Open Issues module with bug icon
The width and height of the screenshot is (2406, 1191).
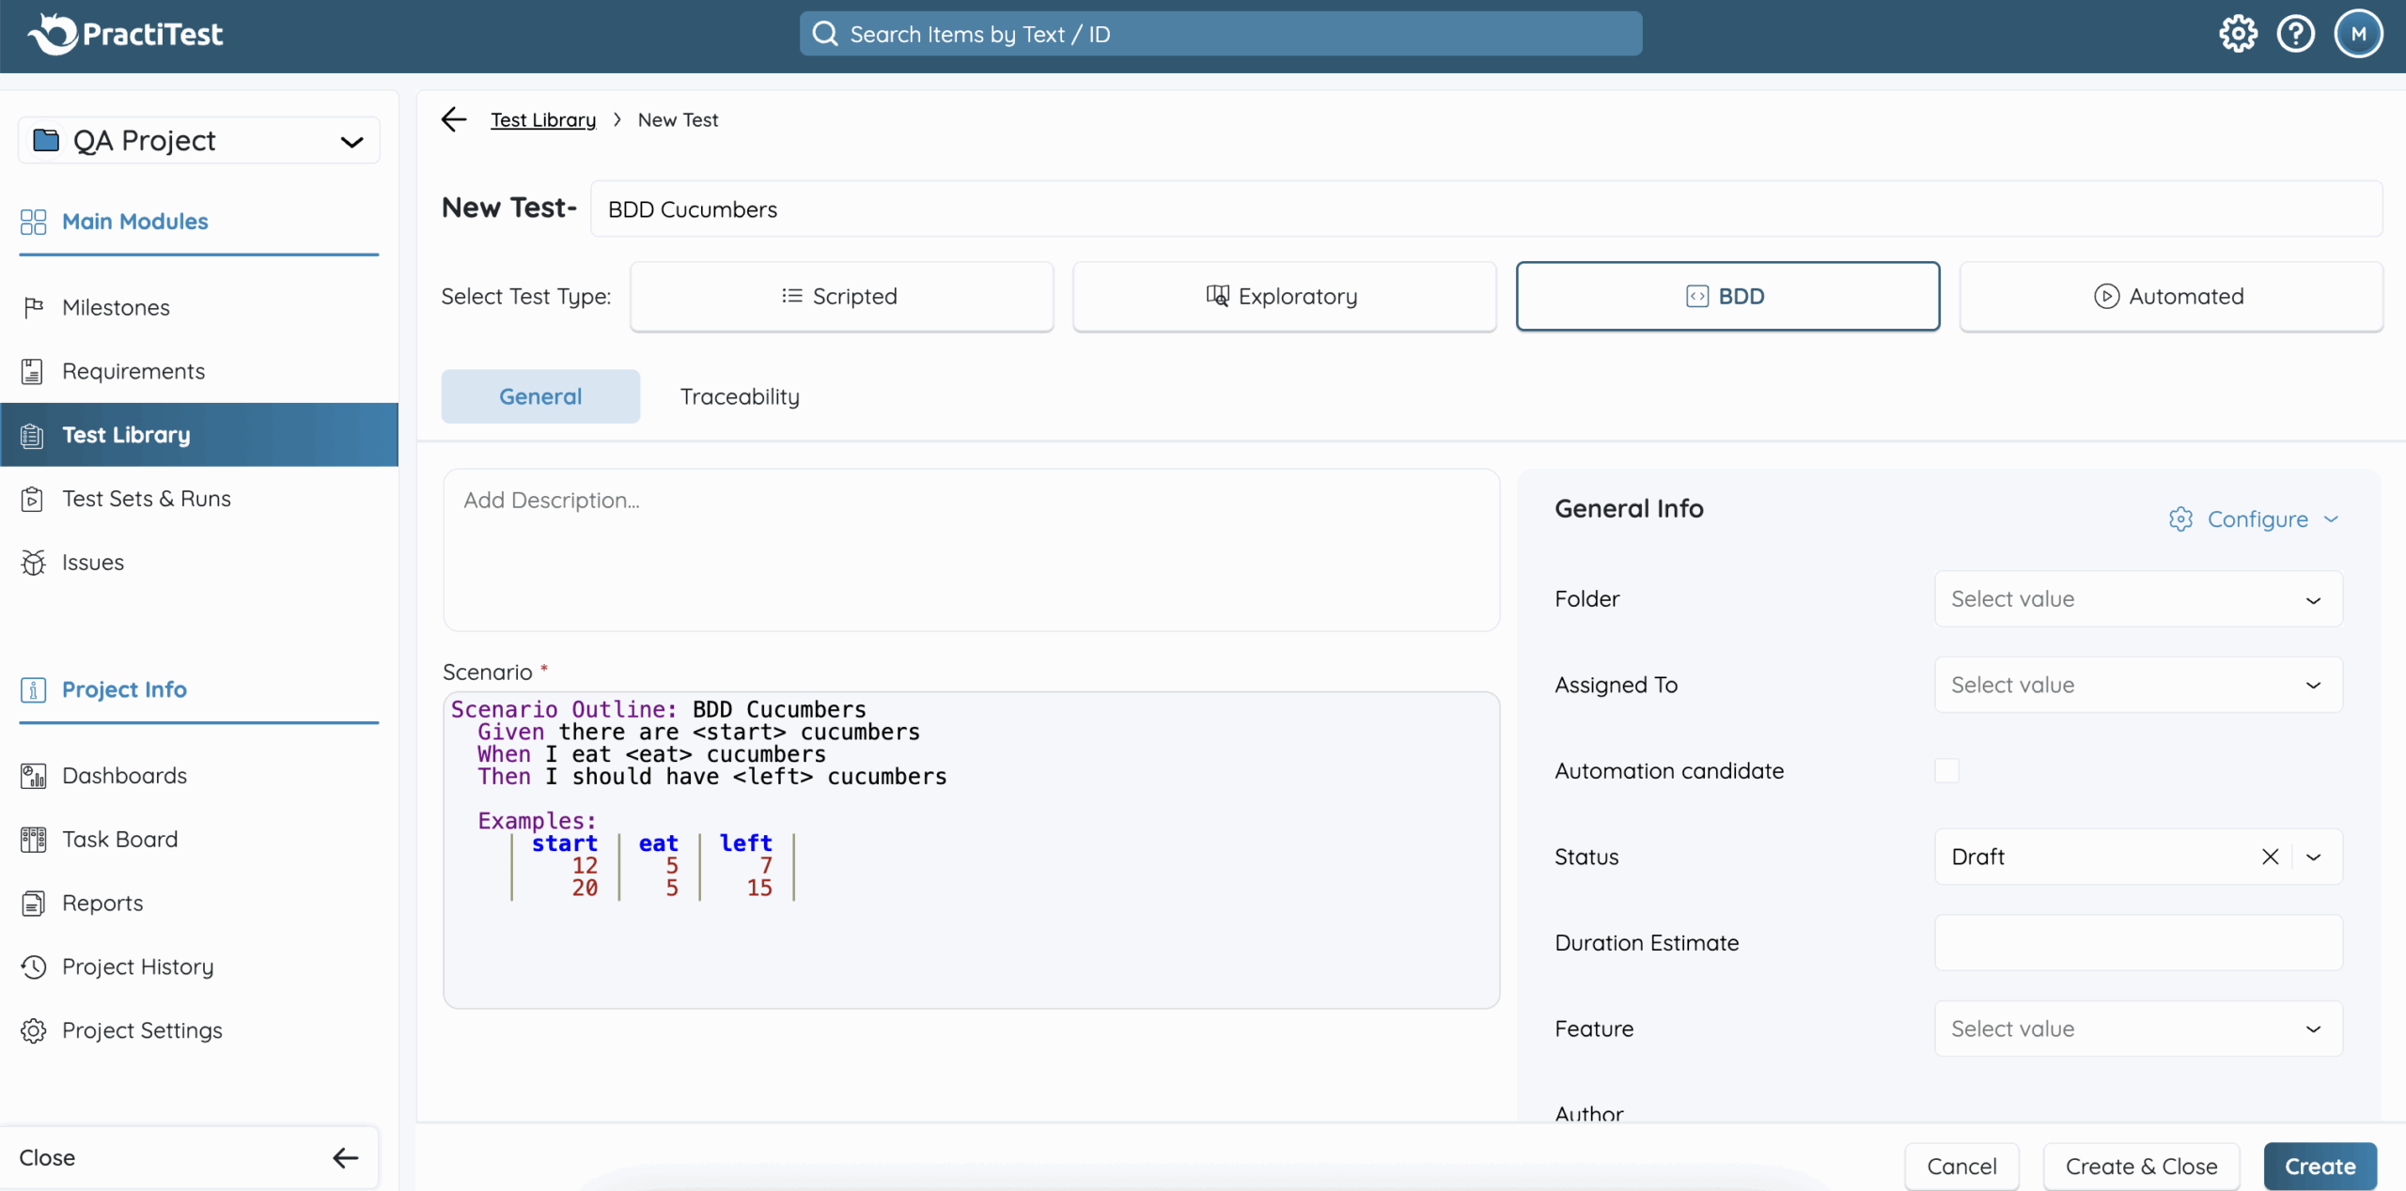92,562
